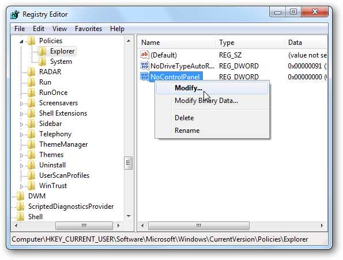Expand the Themes tree node

[x=21, y=155]
